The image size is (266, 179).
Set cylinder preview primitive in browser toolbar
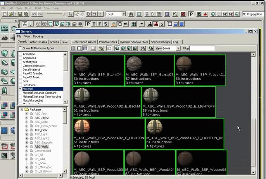(129, 48)
